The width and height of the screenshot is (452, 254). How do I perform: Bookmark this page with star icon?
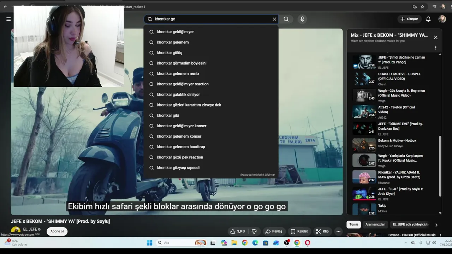(x=422, y=7)
